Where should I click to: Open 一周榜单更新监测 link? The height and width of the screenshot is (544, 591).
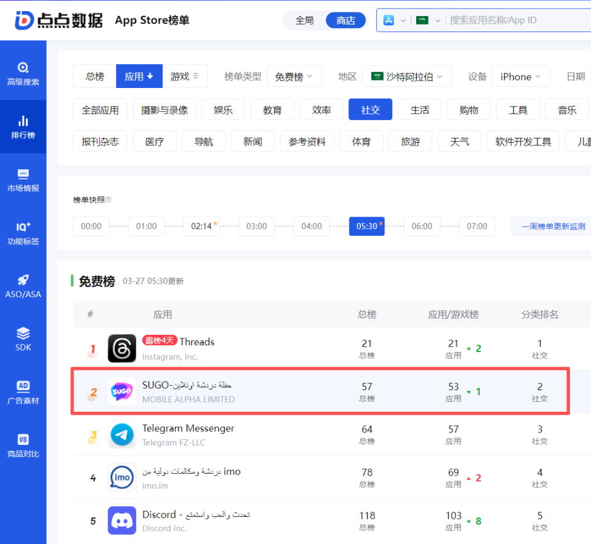(x=553, y=226)
